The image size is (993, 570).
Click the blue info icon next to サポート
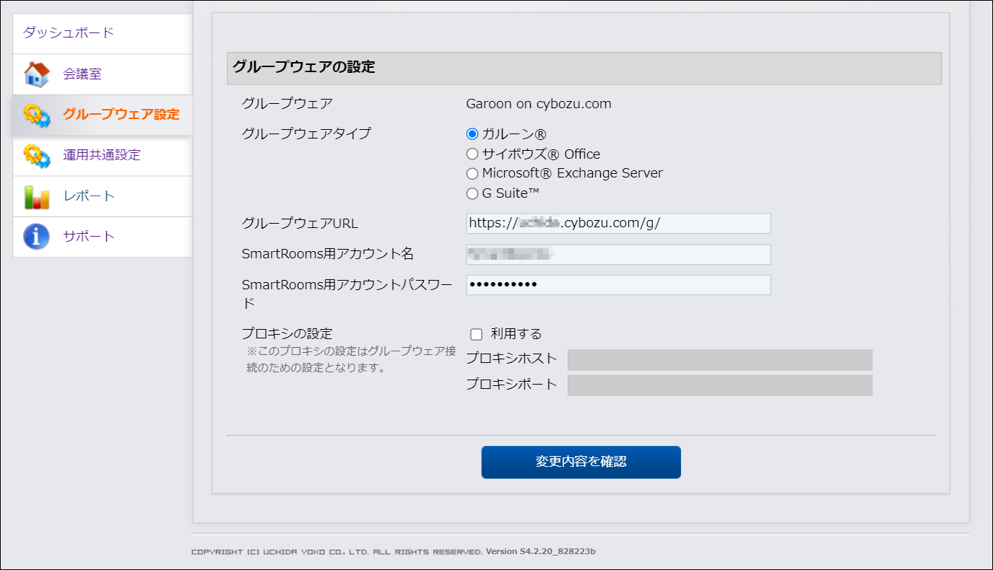tap(34, 236)
